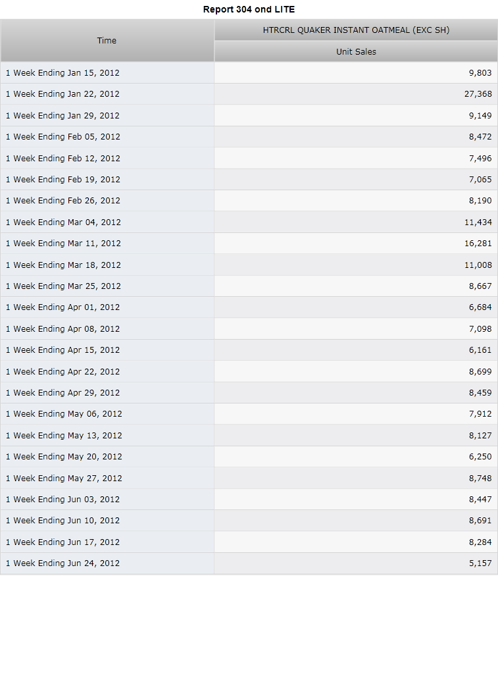Click the 8,699 unit sales value
Image resolution: width=498 pixels, height=676 pixels.
tap(480, 371)
